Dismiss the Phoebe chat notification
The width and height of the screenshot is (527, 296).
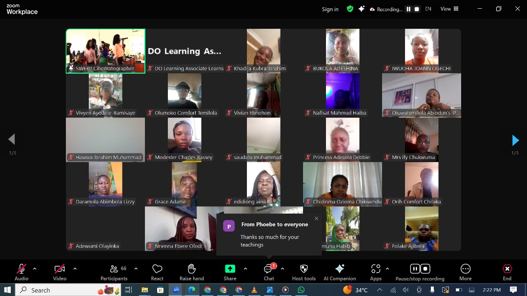[316, 218]
